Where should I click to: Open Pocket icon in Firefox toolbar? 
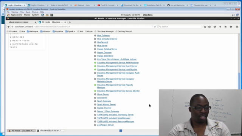[215, 27]
